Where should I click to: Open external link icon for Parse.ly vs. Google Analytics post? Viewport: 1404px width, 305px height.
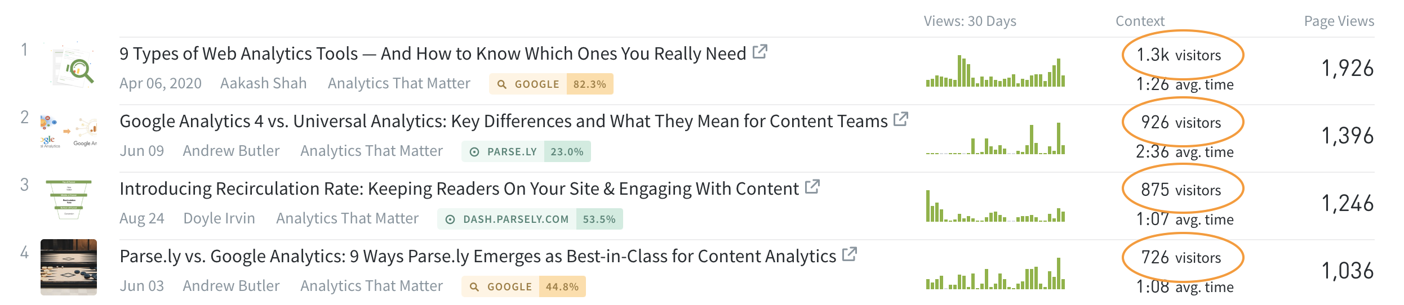(850, 254)
